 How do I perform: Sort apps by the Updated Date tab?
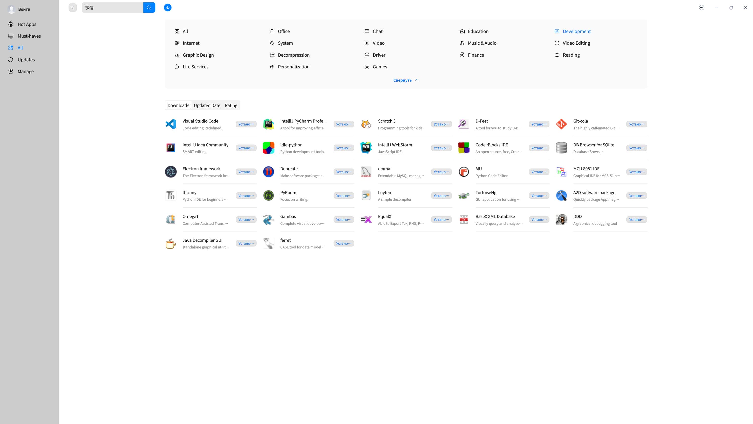coord(207,105)
